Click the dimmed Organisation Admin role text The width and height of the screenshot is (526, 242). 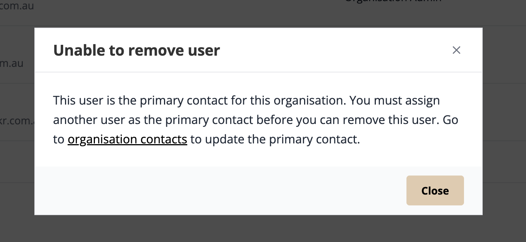tap(393, 1)
